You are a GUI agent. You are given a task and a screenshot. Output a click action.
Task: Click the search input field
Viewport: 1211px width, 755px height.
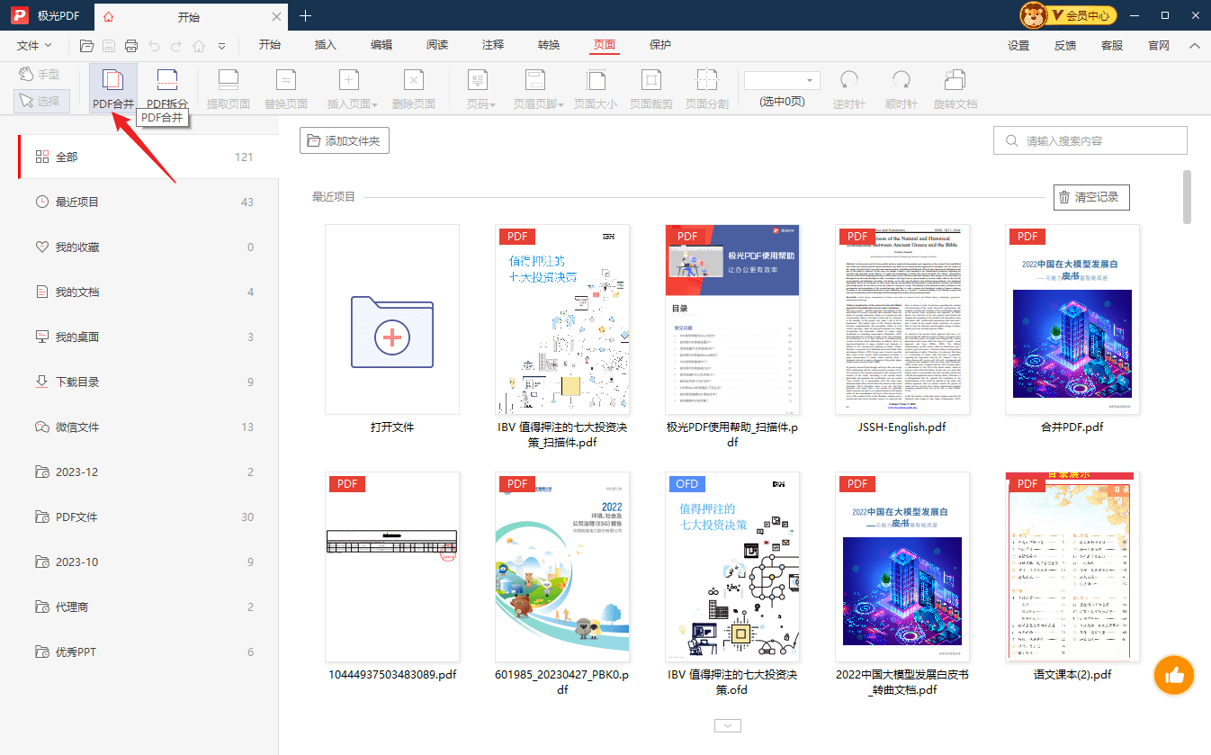click(x=1098, y=141)
